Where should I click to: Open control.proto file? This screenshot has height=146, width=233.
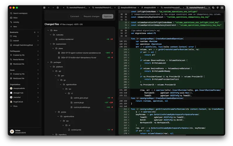pyautogui.click(x=76, y=130)
